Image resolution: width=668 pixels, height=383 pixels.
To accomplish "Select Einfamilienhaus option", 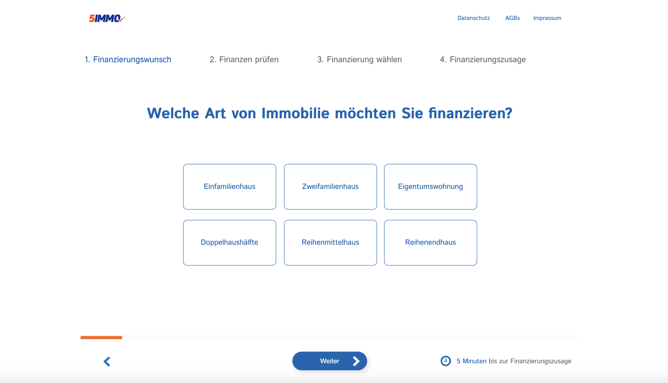I will (229, 187).
